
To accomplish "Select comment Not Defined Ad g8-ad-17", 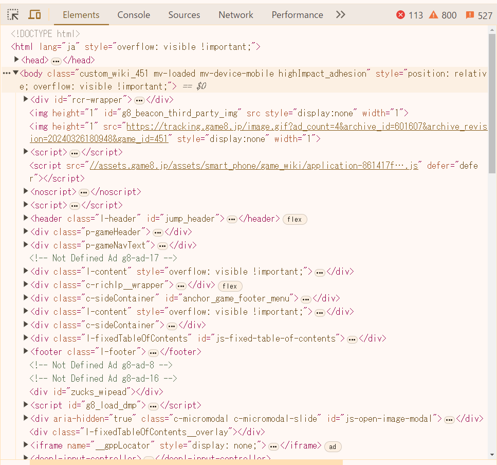I will (x=103, y=258).
